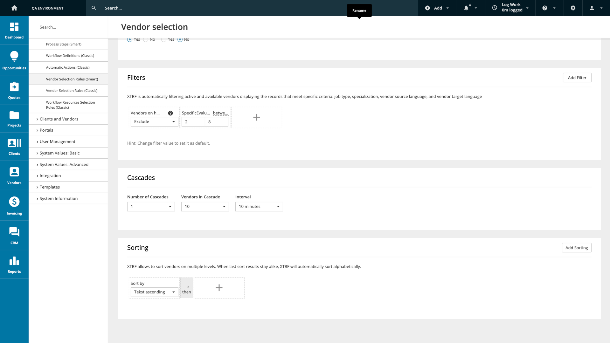The width and height of the screenshot is (610, 343).
Task: Click the Add Sorting button
Action: pos(576,248)
